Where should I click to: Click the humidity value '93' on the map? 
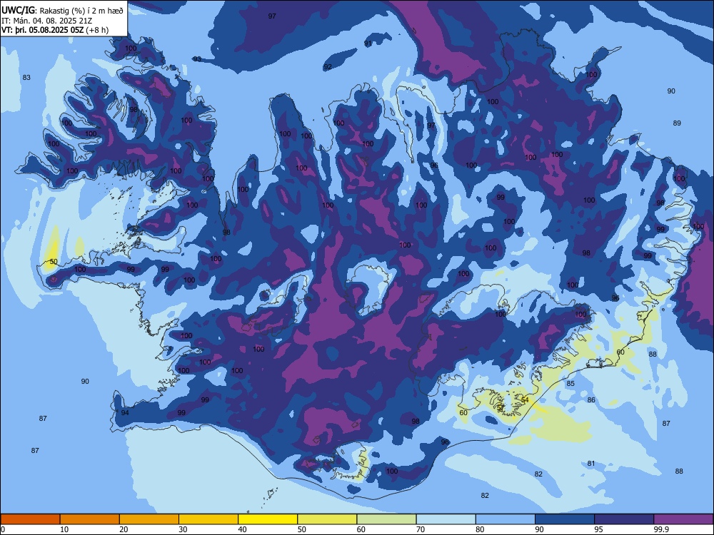tap(197, 59)
